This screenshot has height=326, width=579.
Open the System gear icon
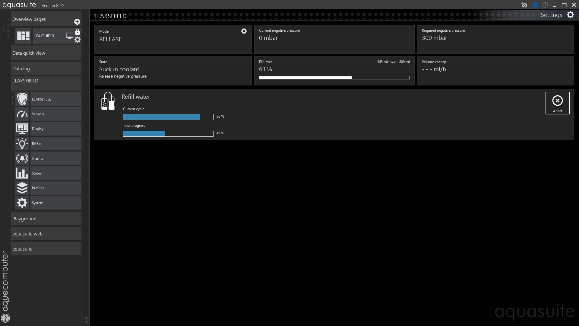pyautogui.click(x=22, y=203)
